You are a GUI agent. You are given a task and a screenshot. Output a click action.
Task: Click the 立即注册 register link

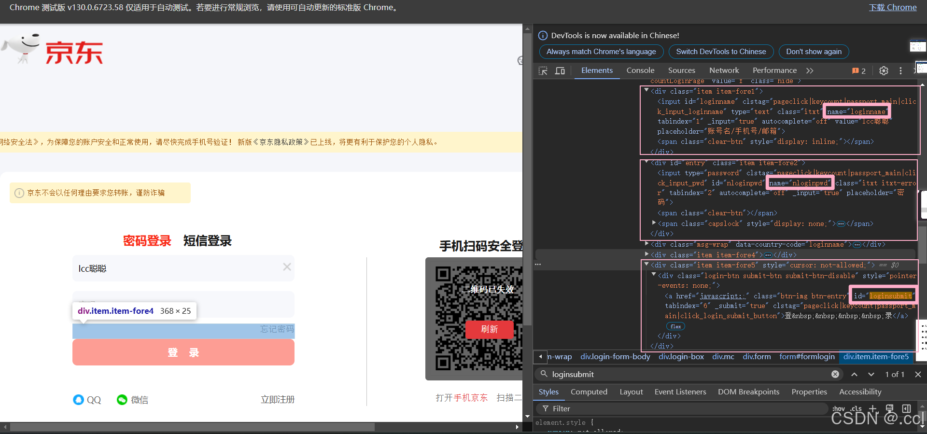pos(278,400)
